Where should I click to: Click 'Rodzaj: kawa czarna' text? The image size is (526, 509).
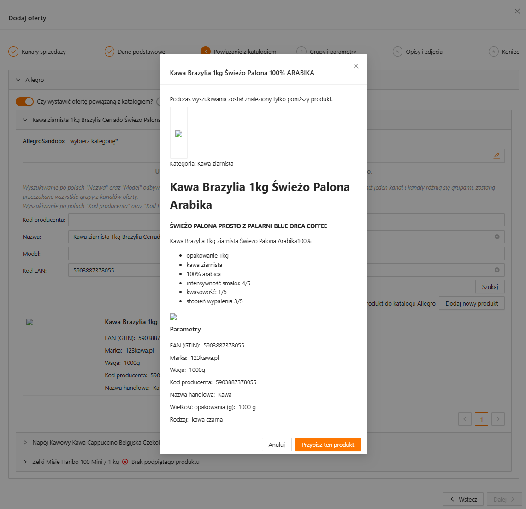click(x=196, y=420)
